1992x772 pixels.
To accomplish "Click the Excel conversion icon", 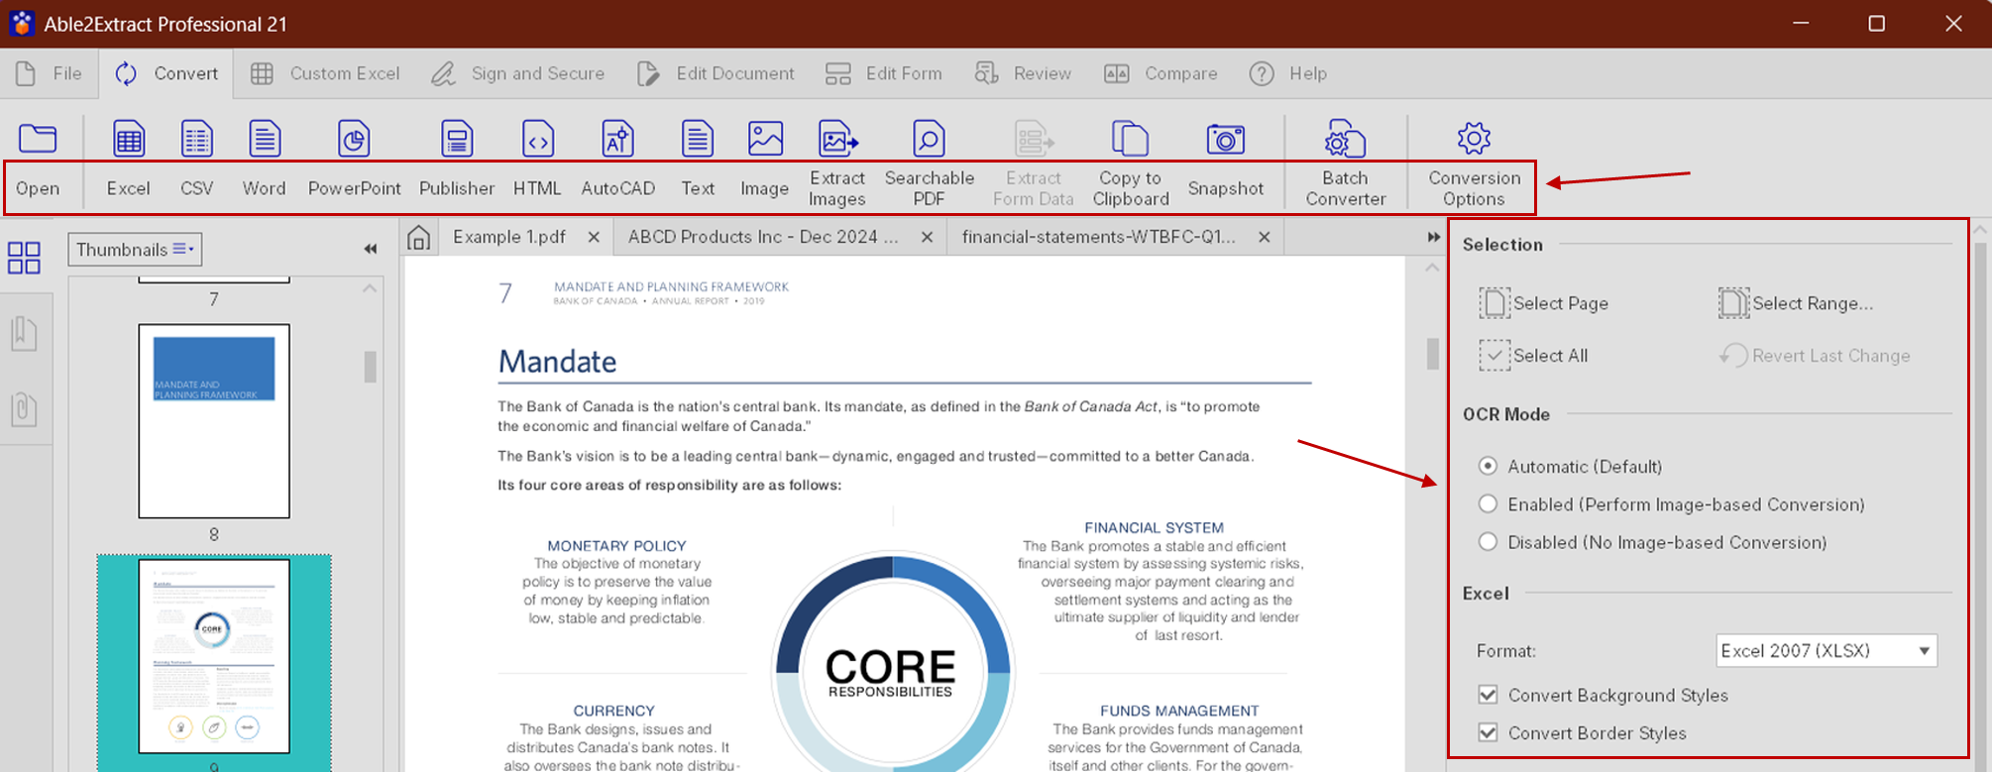I will click(129, 140).
